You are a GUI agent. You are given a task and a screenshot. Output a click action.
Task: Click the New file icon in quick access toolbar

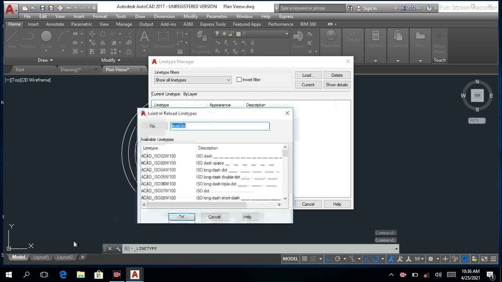pyautogui.click(x=25, y=8)
